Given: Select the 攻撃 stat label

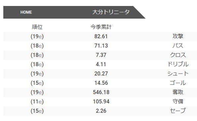Looking at the screenshot, I should tap(178, 36).
